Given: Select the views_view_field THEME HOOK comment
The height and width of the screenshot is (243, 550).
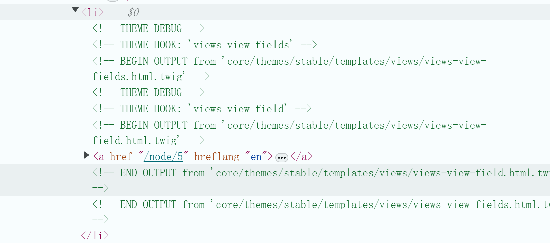Looking at the screenshot, I should [x=202, y=109].
